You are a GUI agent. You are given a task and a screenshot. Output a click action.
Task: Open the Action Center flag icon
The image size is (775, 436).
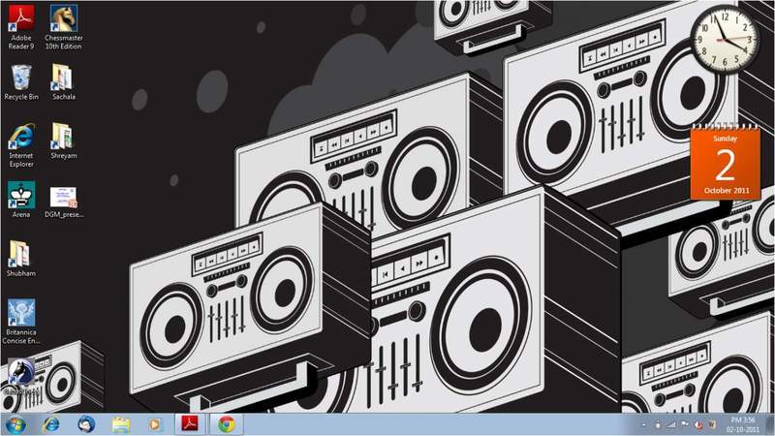coord(685,424)
